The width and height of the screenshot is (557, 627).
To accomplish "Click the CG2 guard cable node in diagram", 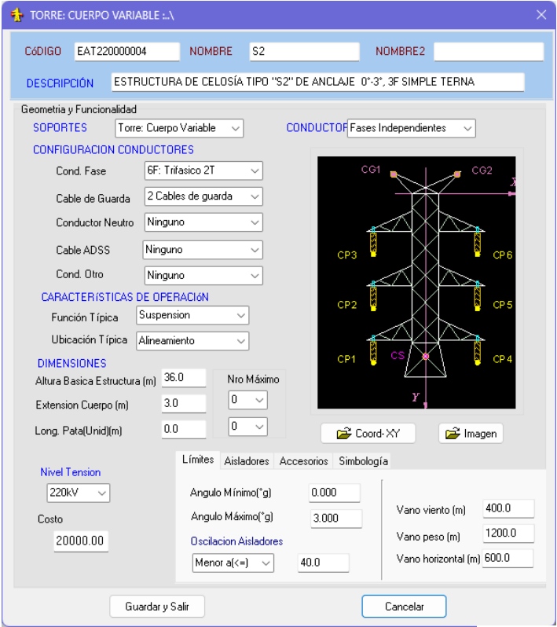I will point(457,174).
